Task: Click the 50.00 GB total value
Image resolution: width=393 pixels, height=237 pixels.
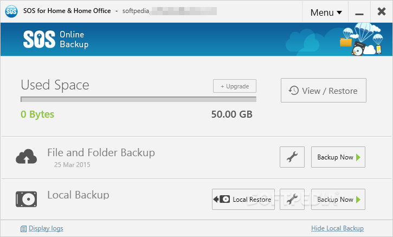Action: (x=232, y=114)
